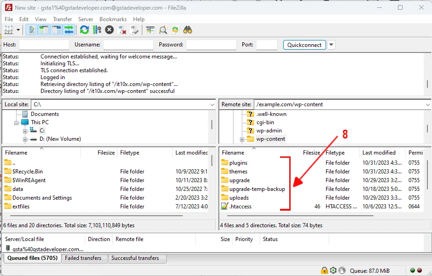The width and height of the screenshot is (432, 276).
Task: Cancel the current operation via toolbar
Action: 109,30
